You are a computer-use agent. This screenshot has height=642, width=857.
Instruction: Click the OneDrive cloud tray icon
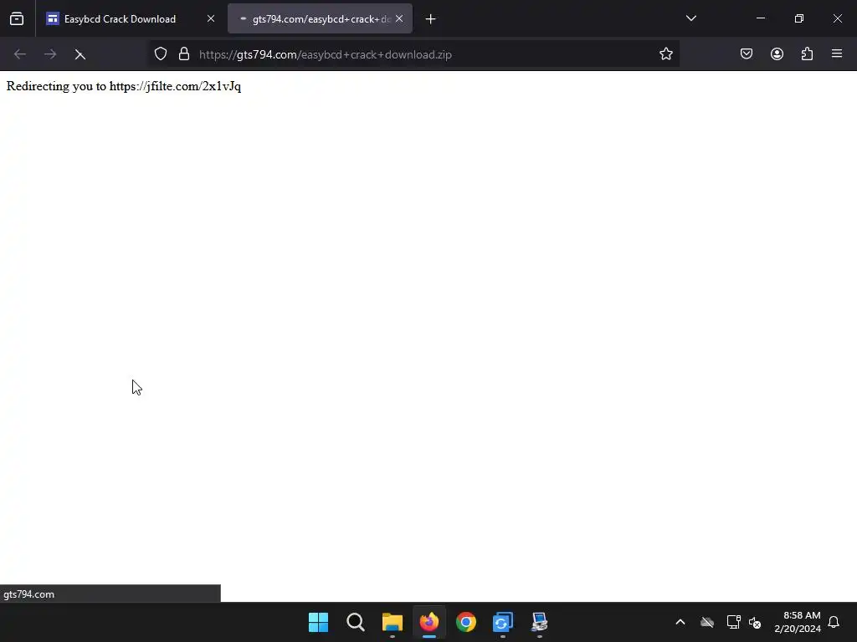(707, 622)
